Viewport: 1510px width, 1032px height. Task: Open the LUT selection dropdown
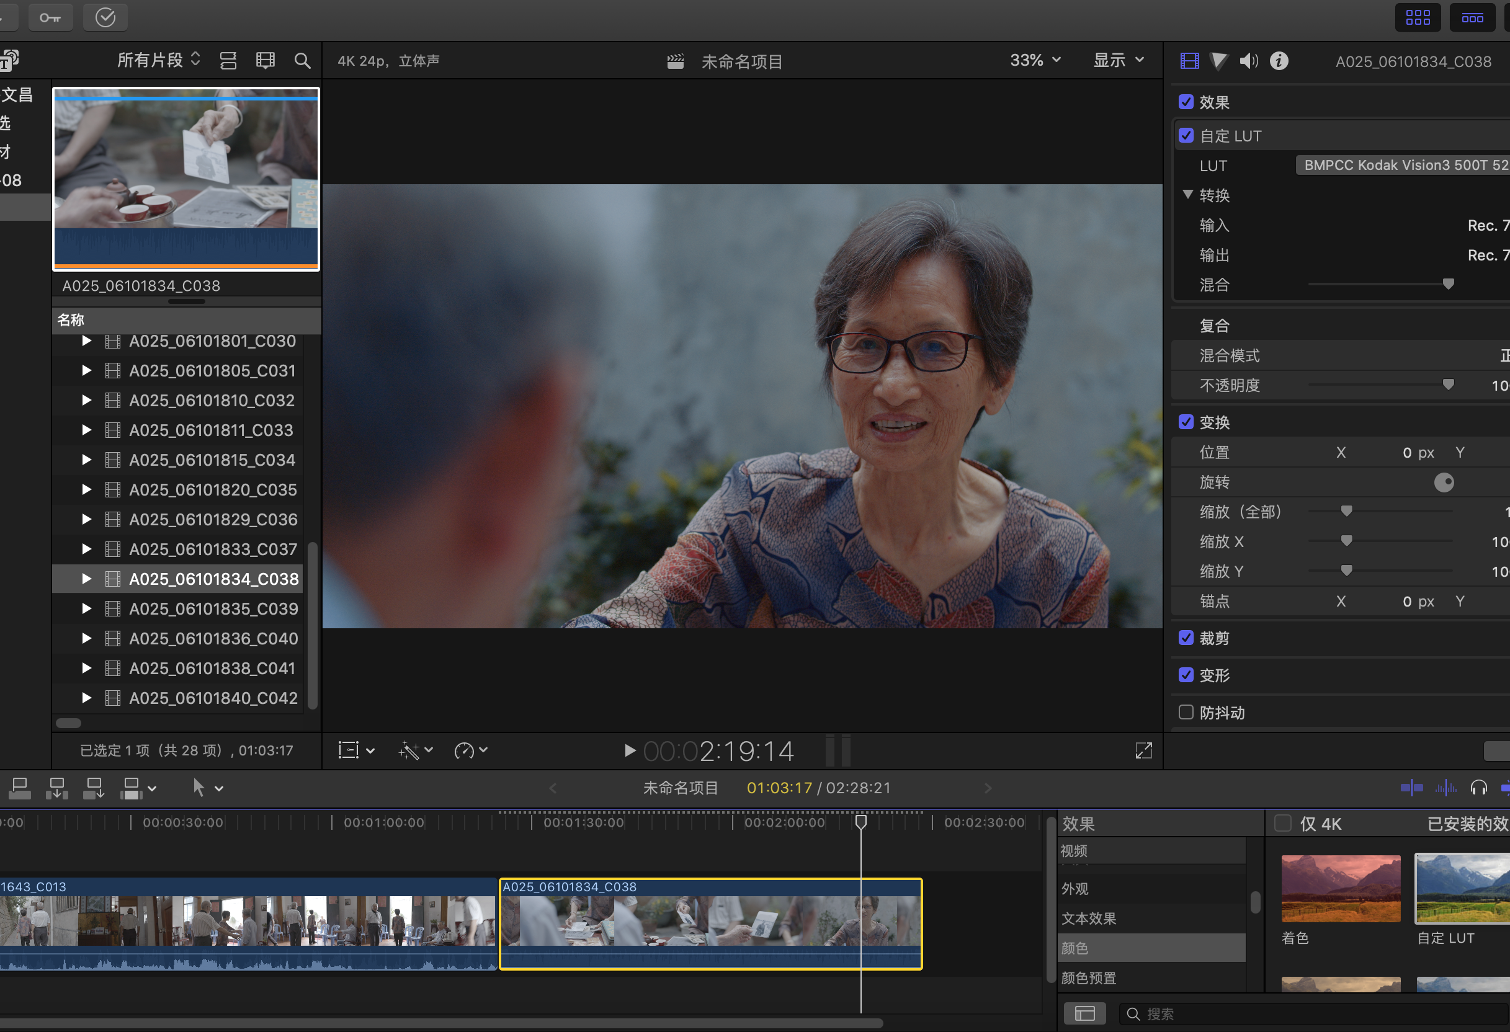pyautogui.click(x=1403, y=165)
